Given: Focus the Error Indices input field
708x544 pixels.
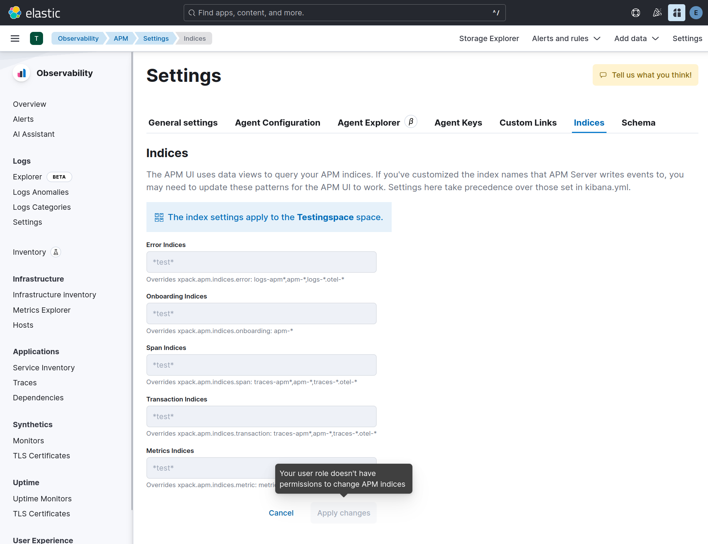Looking at the screenshot, I should (x=261, y=262).
